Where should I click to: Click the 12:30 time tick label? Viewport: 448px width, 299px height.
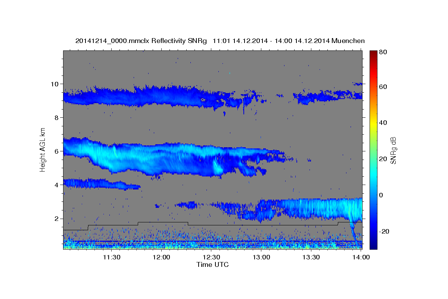tap(212, 257)
